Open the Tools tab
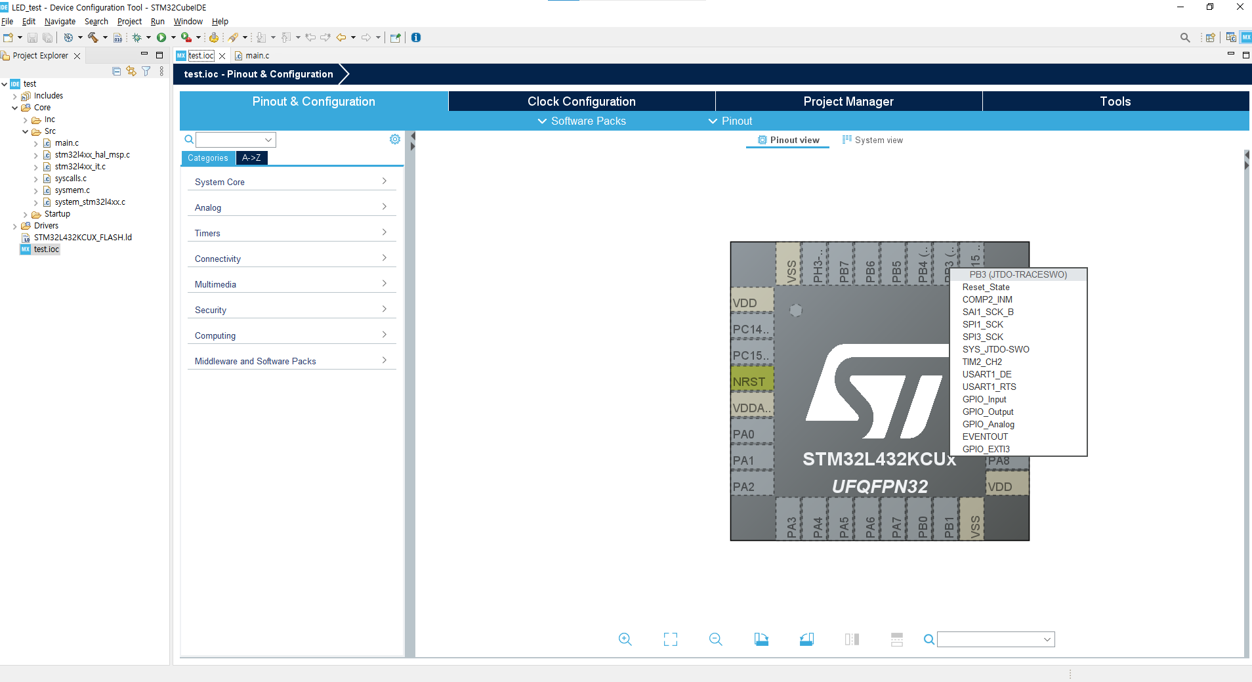The width and height of the screenshot is (1252, 682). pos(1116,101)
